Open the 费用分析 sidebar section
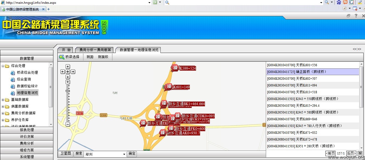 point(27,143)
